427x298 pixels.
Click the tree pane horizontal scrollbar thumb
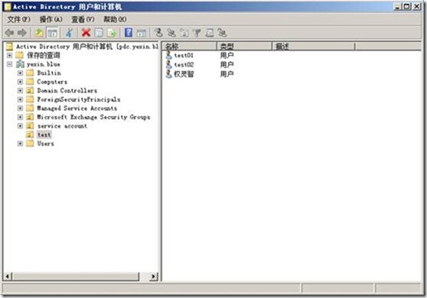coord(76,277)
